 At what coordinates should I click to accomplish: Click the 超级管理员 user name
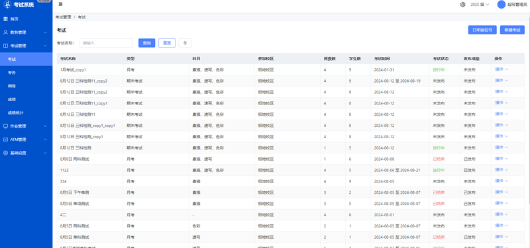point(517,5)
